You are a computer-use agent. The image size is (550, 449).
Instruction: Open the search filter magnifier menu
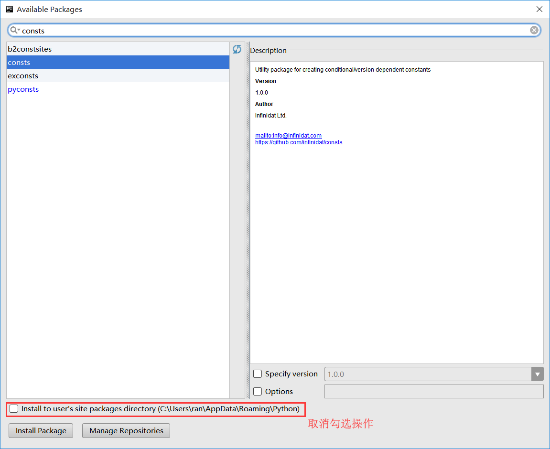[15, 30]
